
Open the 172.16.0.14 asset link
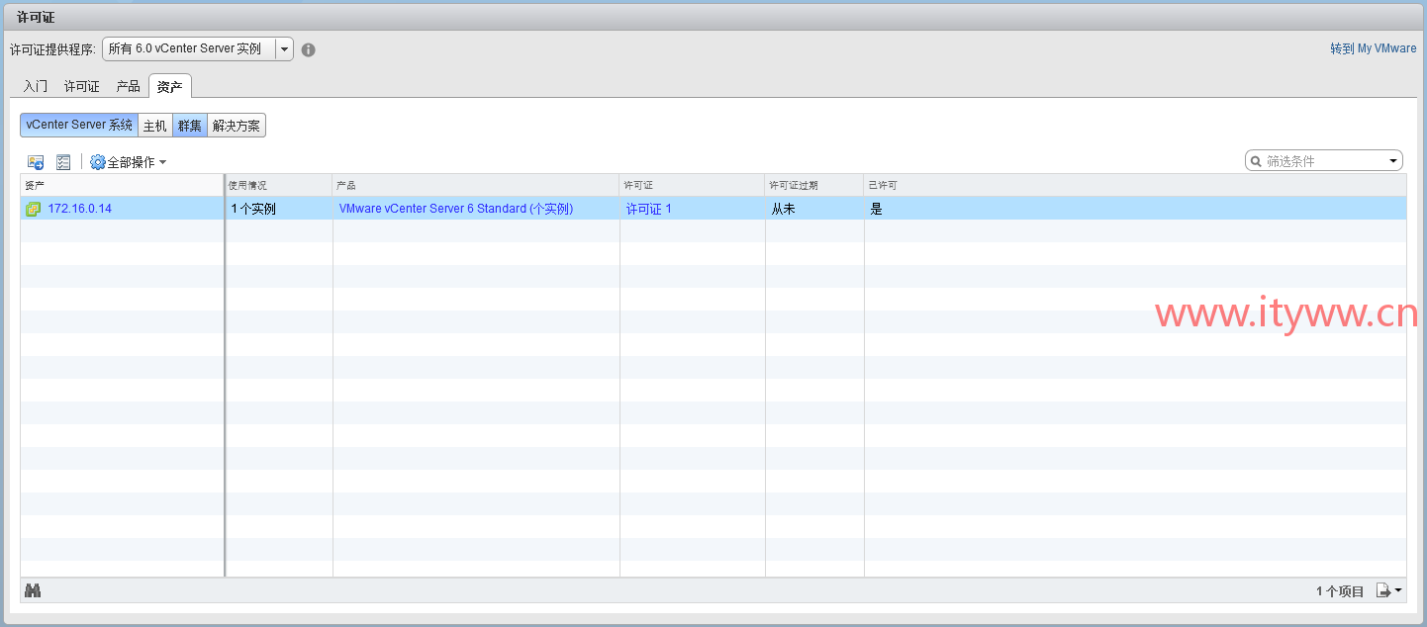pos(79,209)
